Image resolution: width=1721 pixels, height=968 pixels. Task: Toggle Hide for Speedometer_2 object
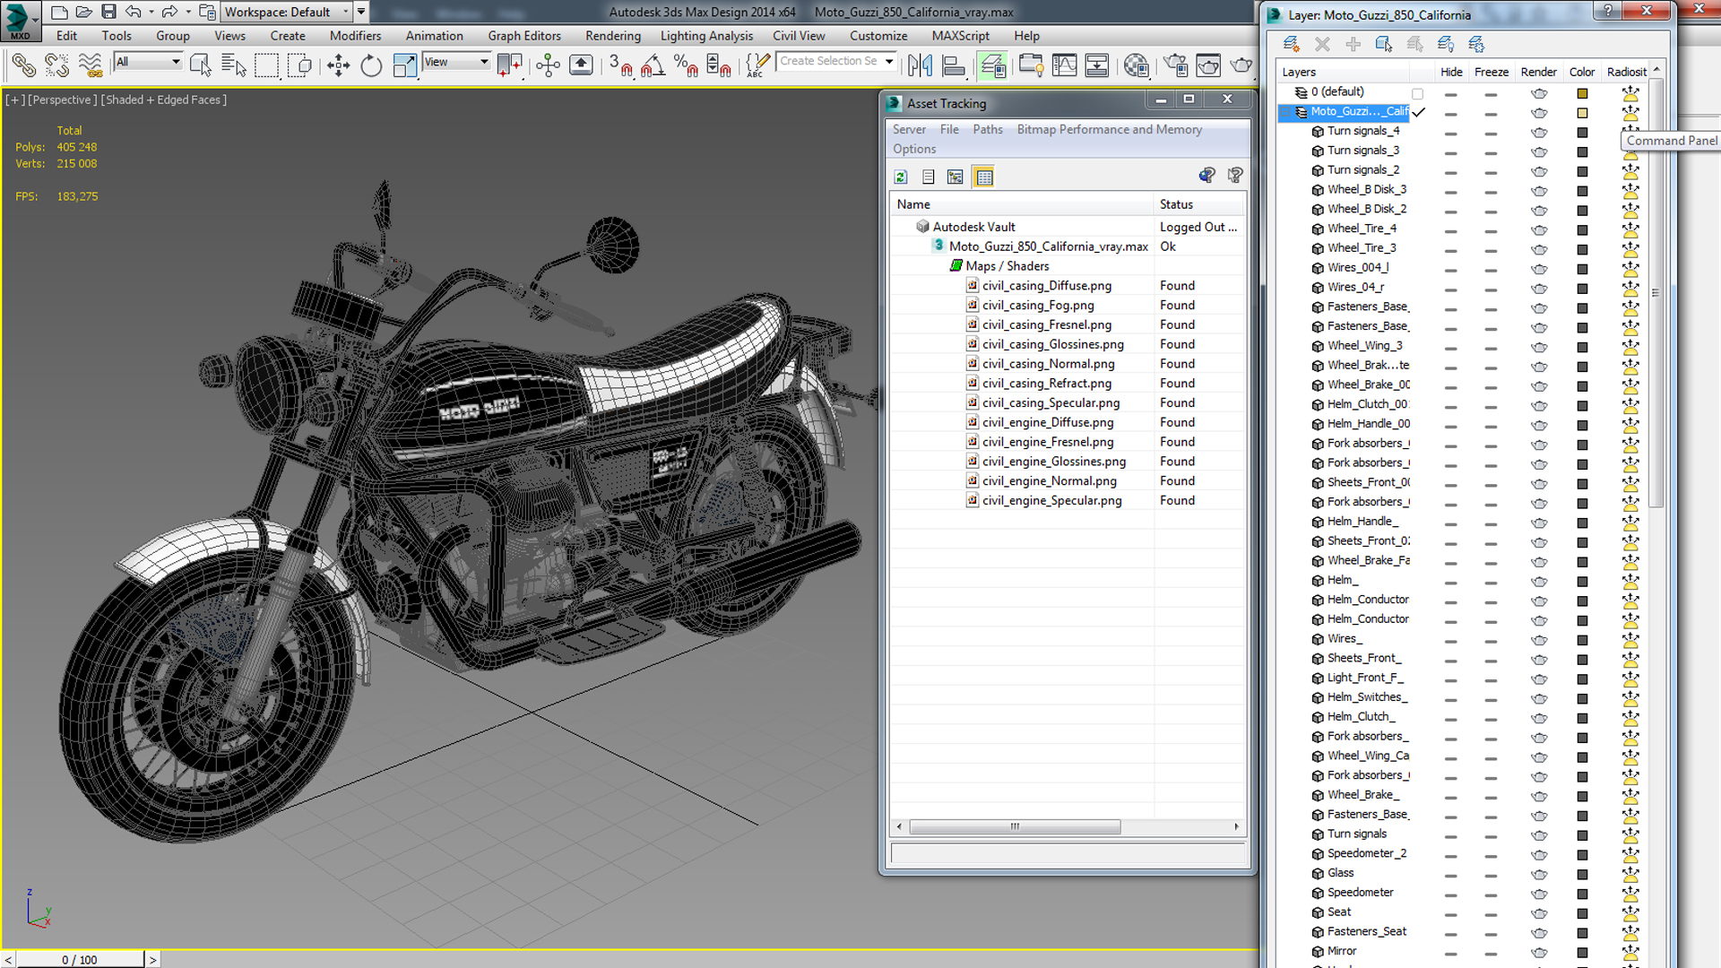pos(1450,855)
